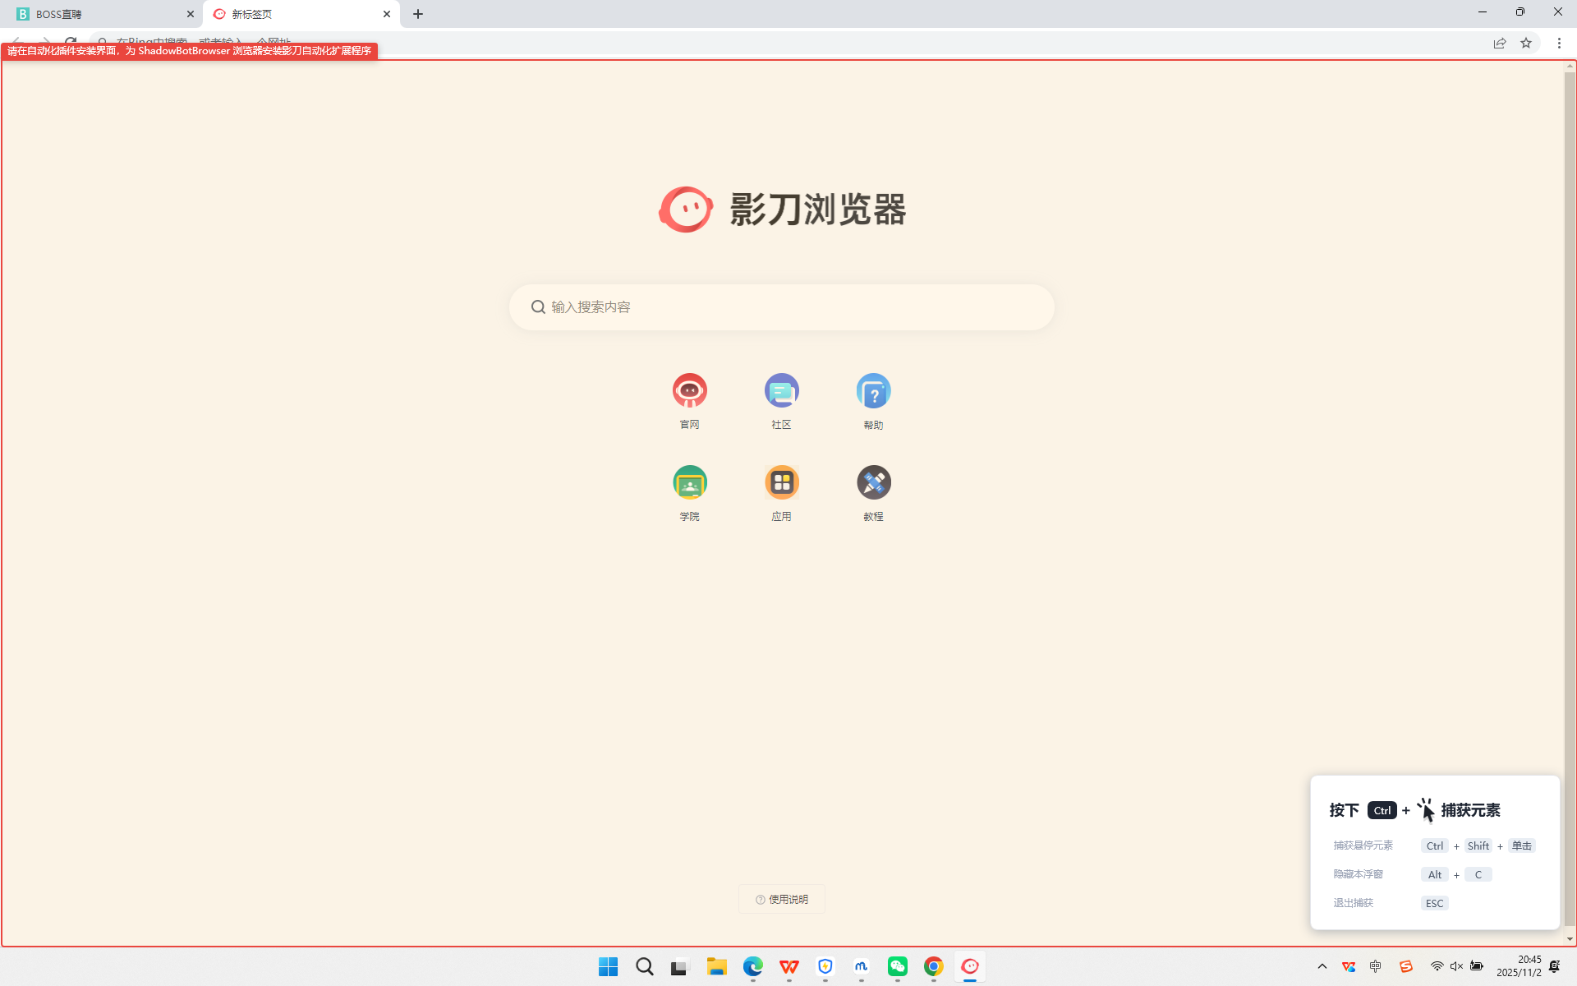Click the 影刀 browser taskbar icon
The width and height of the screenshot is (1577, 986).
coord(970,967)
